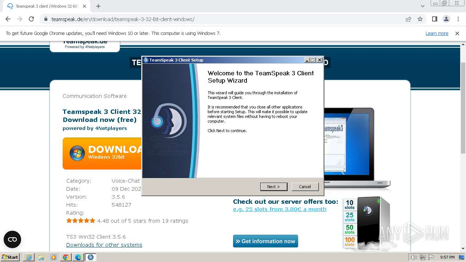Open 25 slots from 3,80€ a month link

tap(280, 209)
